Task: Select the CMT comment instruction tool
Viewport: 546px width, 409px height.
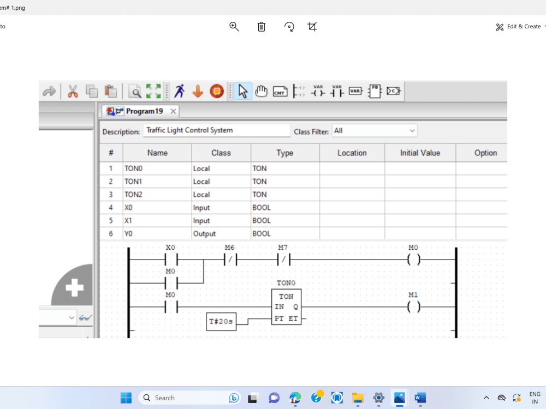Action: click(280, 91)
